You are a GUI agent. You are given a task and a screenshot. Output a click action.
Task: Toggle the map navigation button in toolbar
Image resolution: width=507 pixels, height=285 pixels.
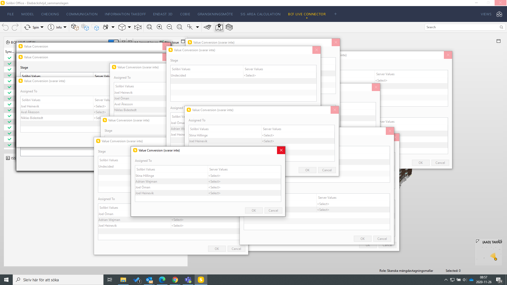(x=219, y=27)
